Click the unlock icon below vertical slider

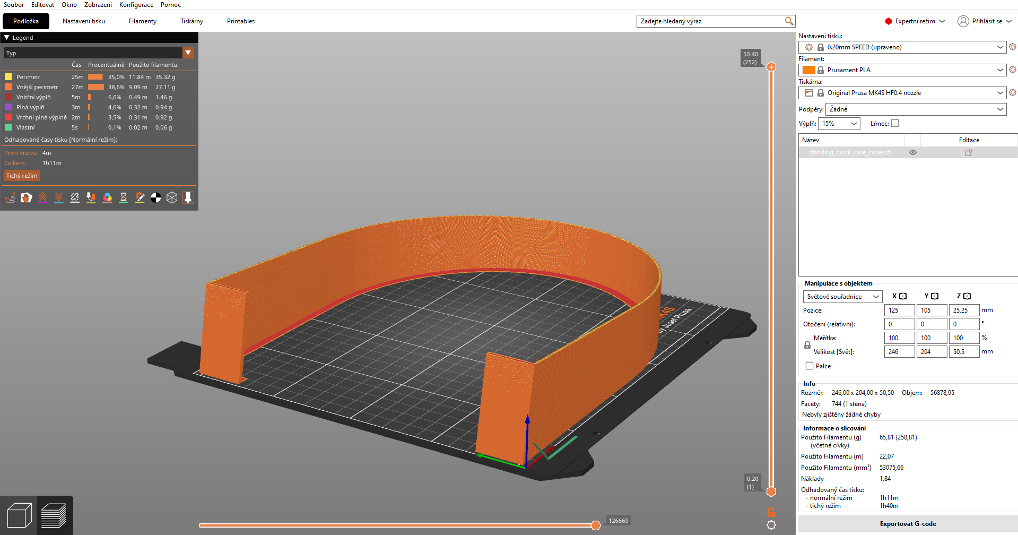tap(771, 512)
